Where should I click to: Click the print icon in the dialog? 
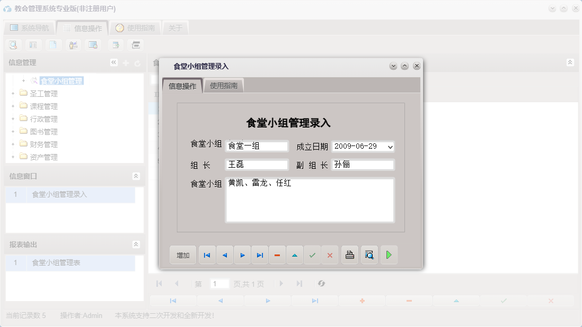(x=349, y=255)
